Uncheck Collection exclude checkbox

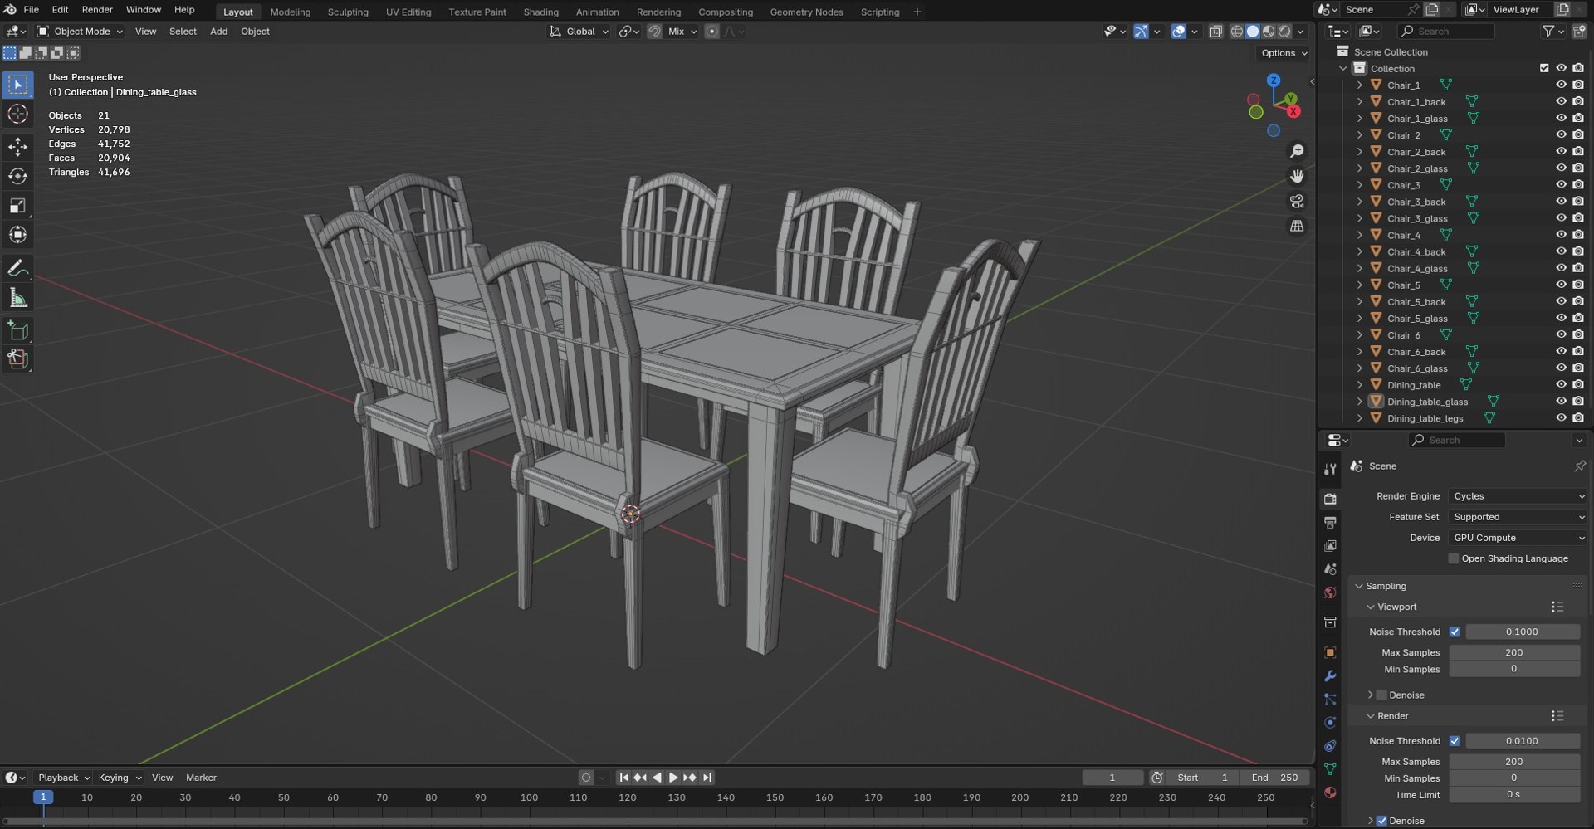click(1544, 68)
